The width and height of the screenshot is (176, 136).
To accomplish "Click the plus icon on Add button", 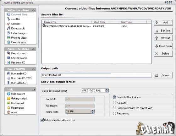I will [157, 23].
